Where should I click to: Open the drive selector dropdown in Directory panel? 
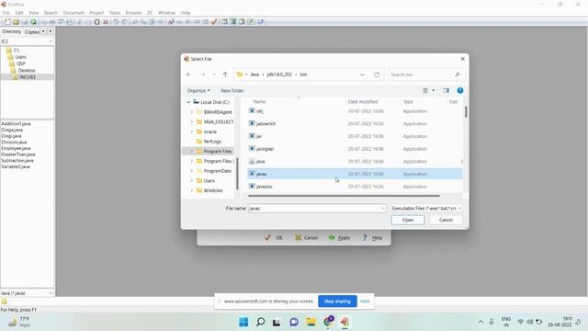[x=51, y=41]
